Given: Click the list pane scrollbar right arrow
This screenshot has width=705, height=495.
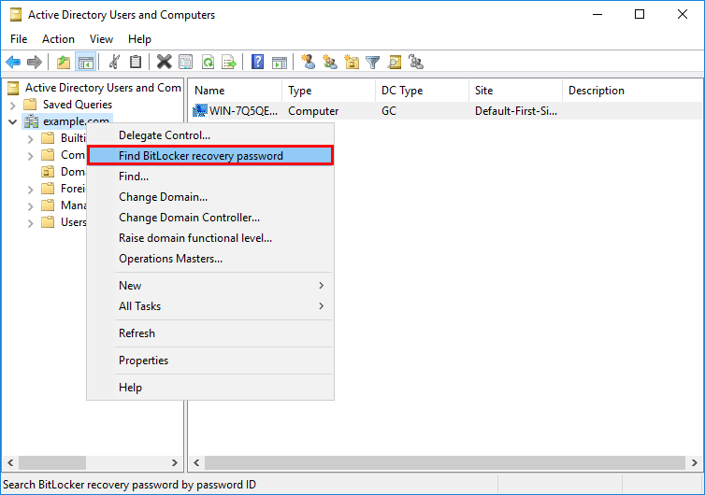Looking at the screenshot, I should click(x=694, y=462).
